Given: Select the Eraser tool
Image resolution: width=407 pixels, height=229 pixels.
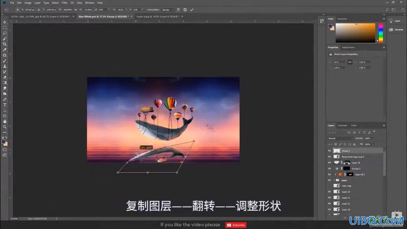Looking at the screenshot, I should pyautogui.click(x=5, y=77).
